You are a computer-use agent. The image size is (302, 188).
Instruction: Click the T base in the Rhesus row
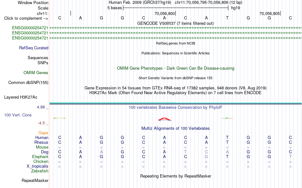pos(227,142)
